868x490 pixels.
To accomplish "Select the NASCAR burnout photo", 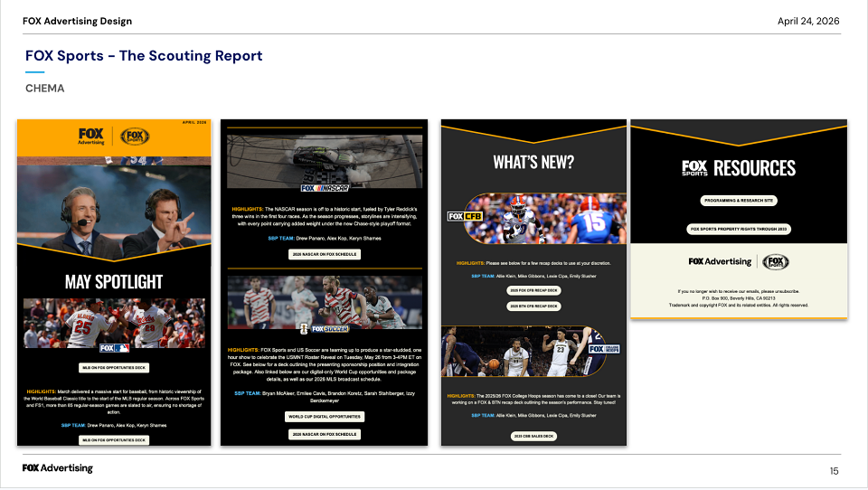I will coord(325,161).
